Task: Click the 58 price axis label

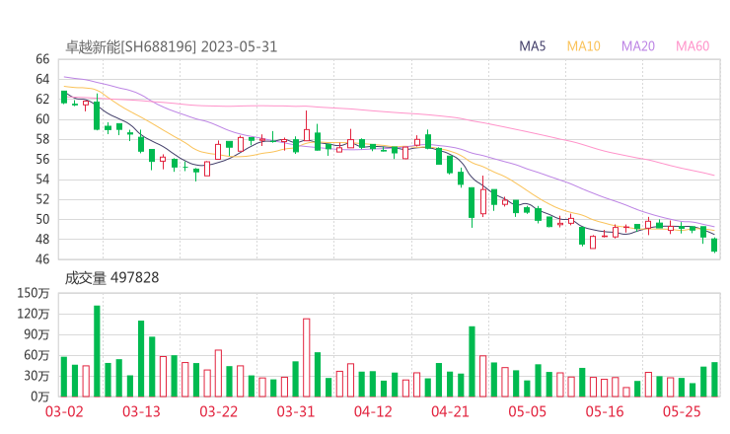Action: click(x=42, y=139)
